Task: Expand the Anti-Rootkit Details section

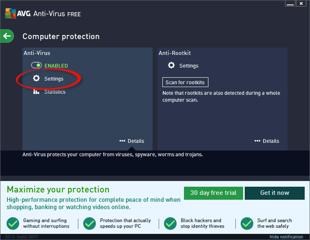Action: pos(267,141)
